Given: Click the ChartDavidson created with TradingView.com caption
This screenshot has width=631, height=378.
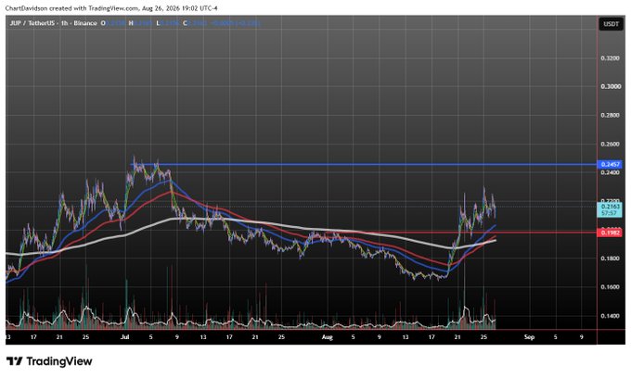Looking at the screenshot, I should click(x=111, y=8).
